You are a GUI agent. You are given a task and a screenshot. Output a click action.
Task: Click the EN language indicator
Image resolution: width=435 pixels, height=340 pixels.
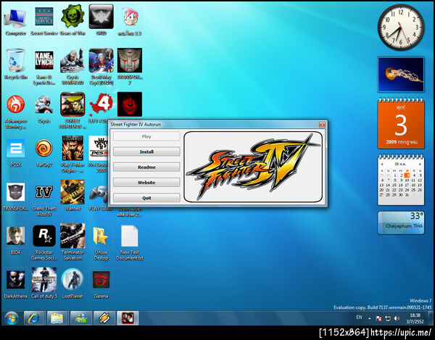point(359,318)
